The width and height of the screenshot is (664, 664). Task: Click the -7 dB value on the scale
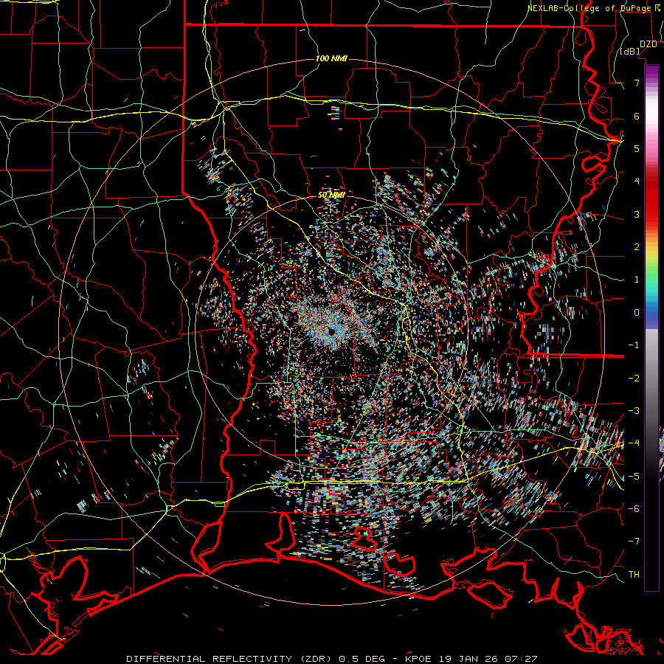click(x=634, y=542)
